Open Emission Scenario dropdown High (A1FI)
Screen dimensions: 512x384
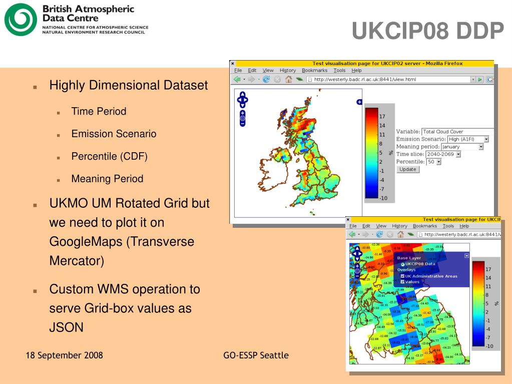pyautogui.click(x=468, y=139)
